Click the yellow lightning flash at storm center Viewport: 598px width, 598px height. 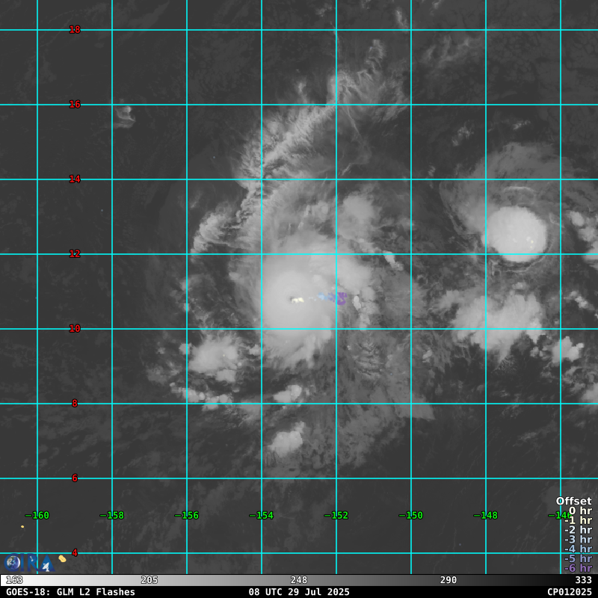pos(298,300)
